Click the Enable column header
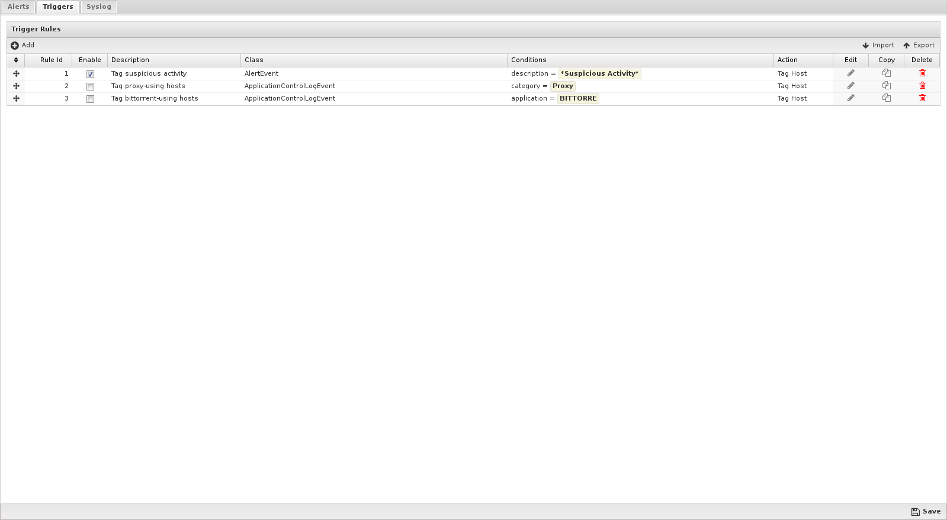The image size is (947, 520). coord(90,60)
